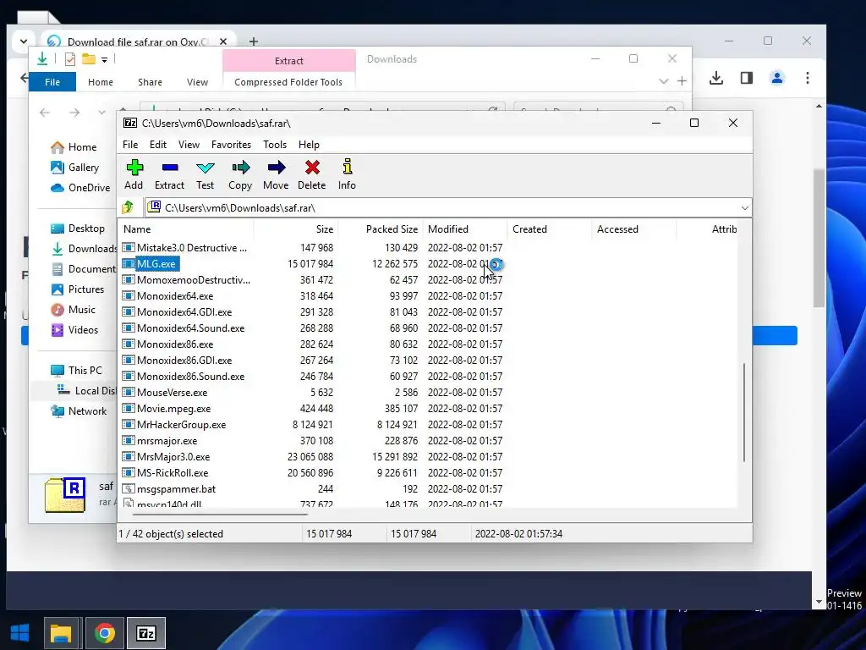The height and width of the screenshot is (650, 866).
Task: Open Chrome from the taskbar
Action: 104,633
